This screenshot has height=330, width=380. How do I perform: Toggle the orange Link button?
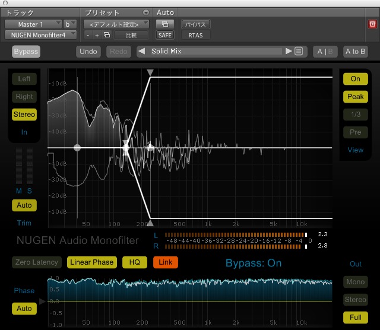point(166,262)
